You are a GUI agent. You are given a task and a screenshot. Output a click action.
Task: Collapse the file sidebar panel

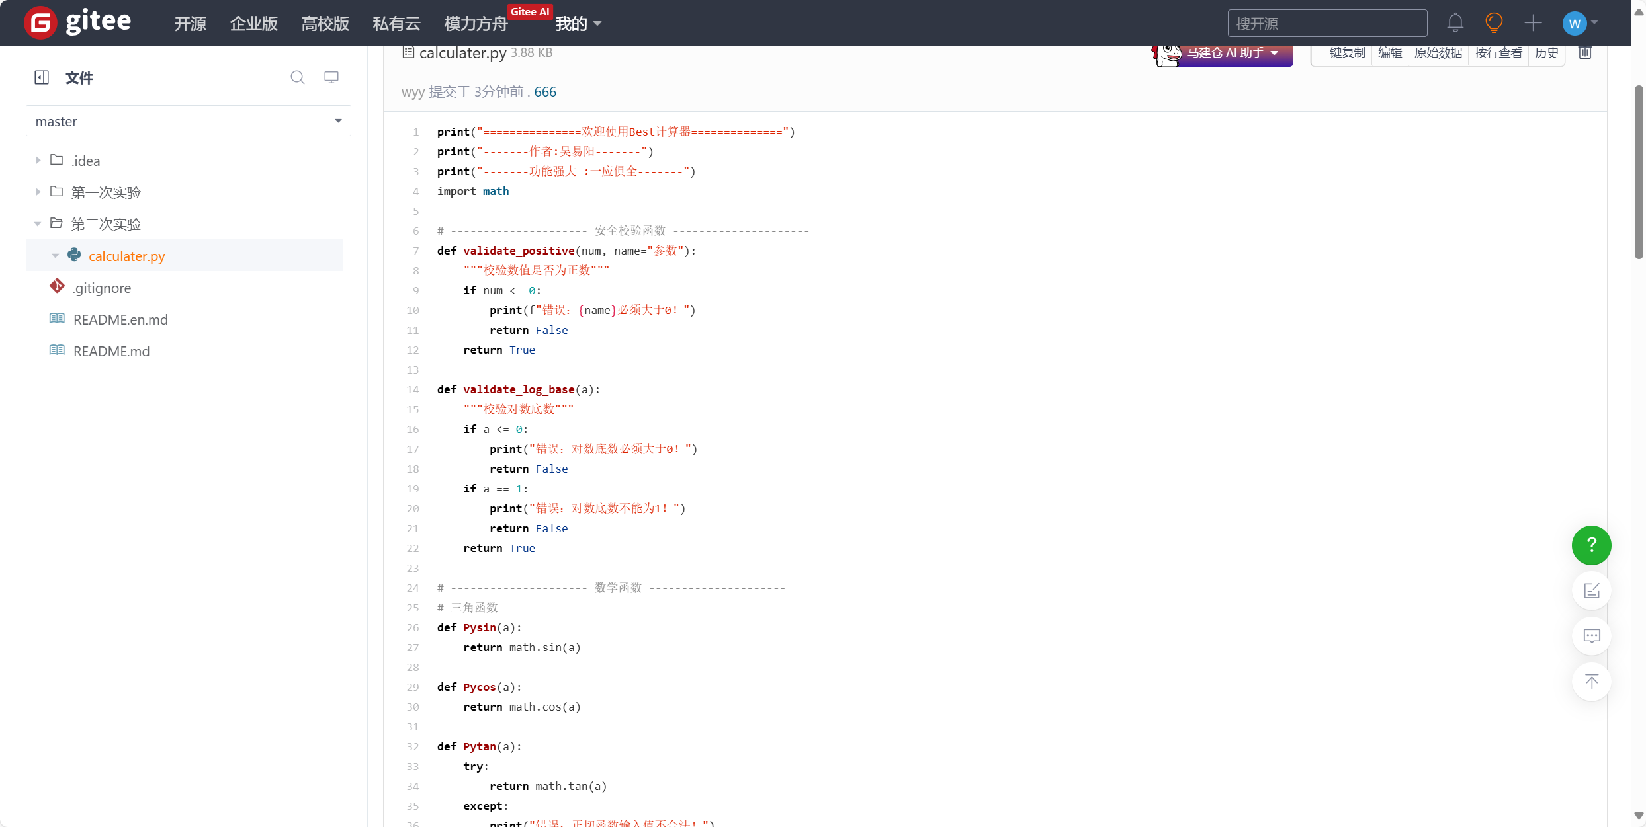coord(42,77)
